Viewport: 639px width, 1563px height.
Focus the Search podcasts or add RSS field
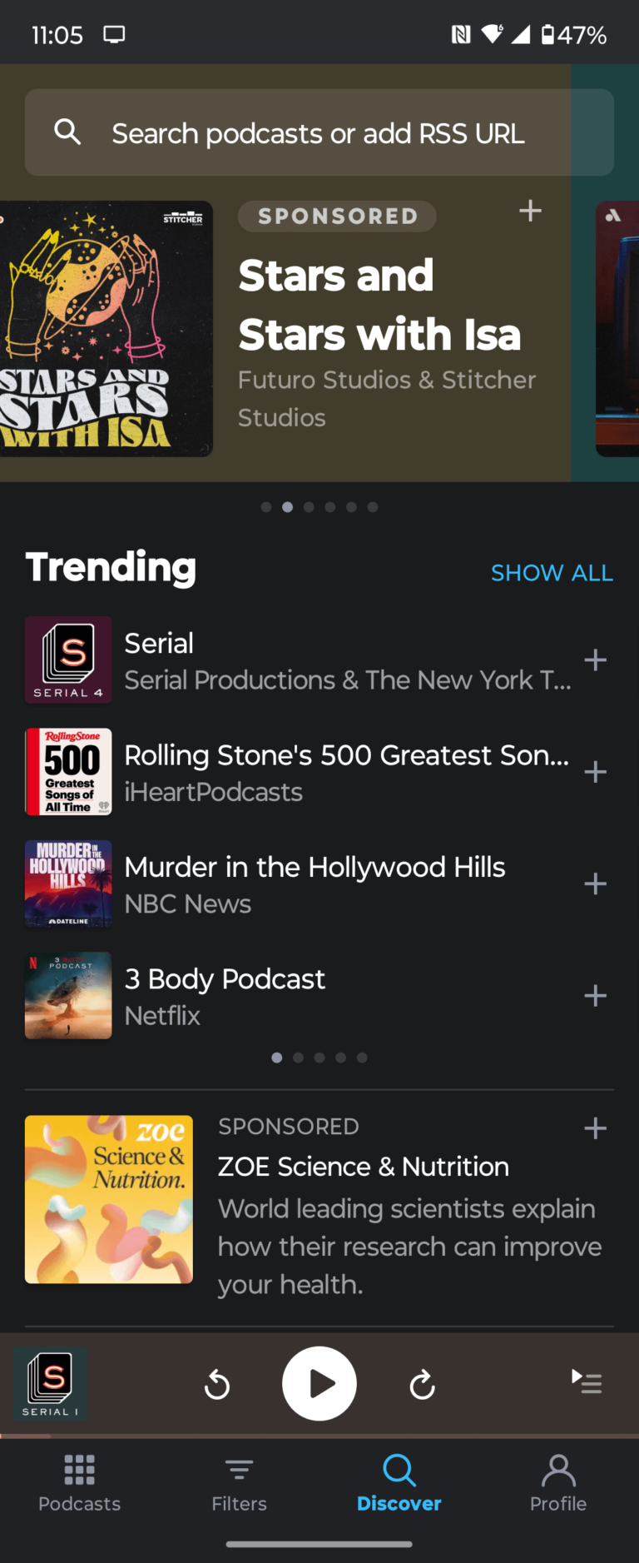[x=319, y=132]
